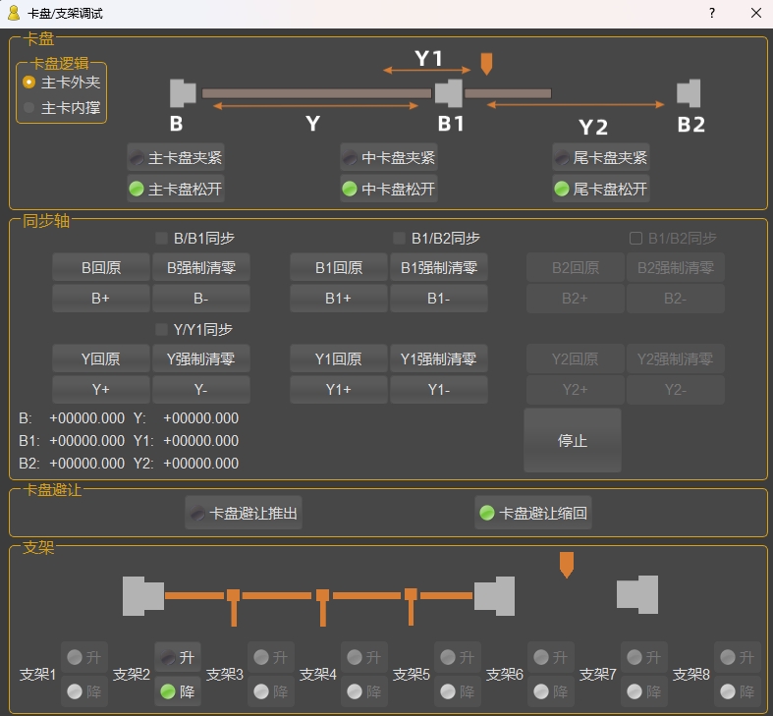This screenshot has width=773, height=716.
Task: Check the greyed B1/B2同步 checkbox
Action: 674,238
